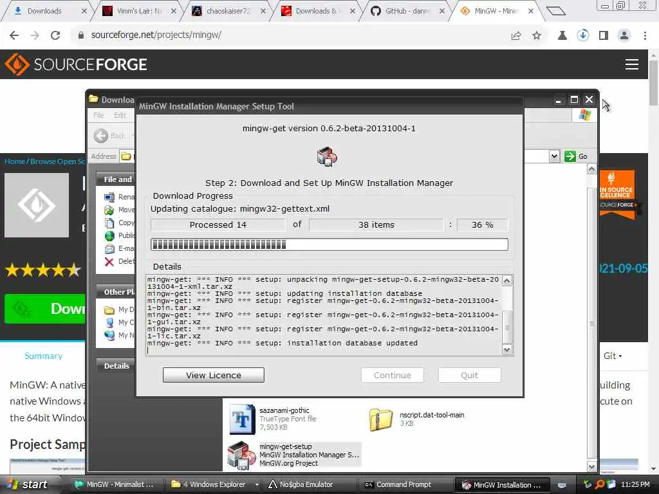
Task: Switch to Vimm's Lair tab
Action: point(139,11)
